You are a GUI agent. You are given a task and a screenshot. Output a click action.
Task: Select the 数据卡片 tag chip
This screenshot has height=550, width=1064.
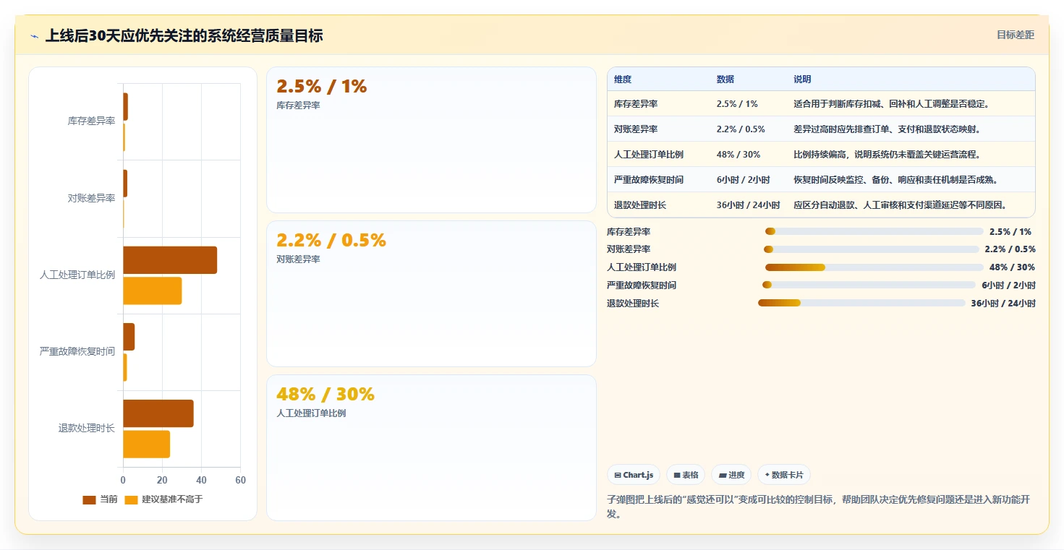point(784,475)
